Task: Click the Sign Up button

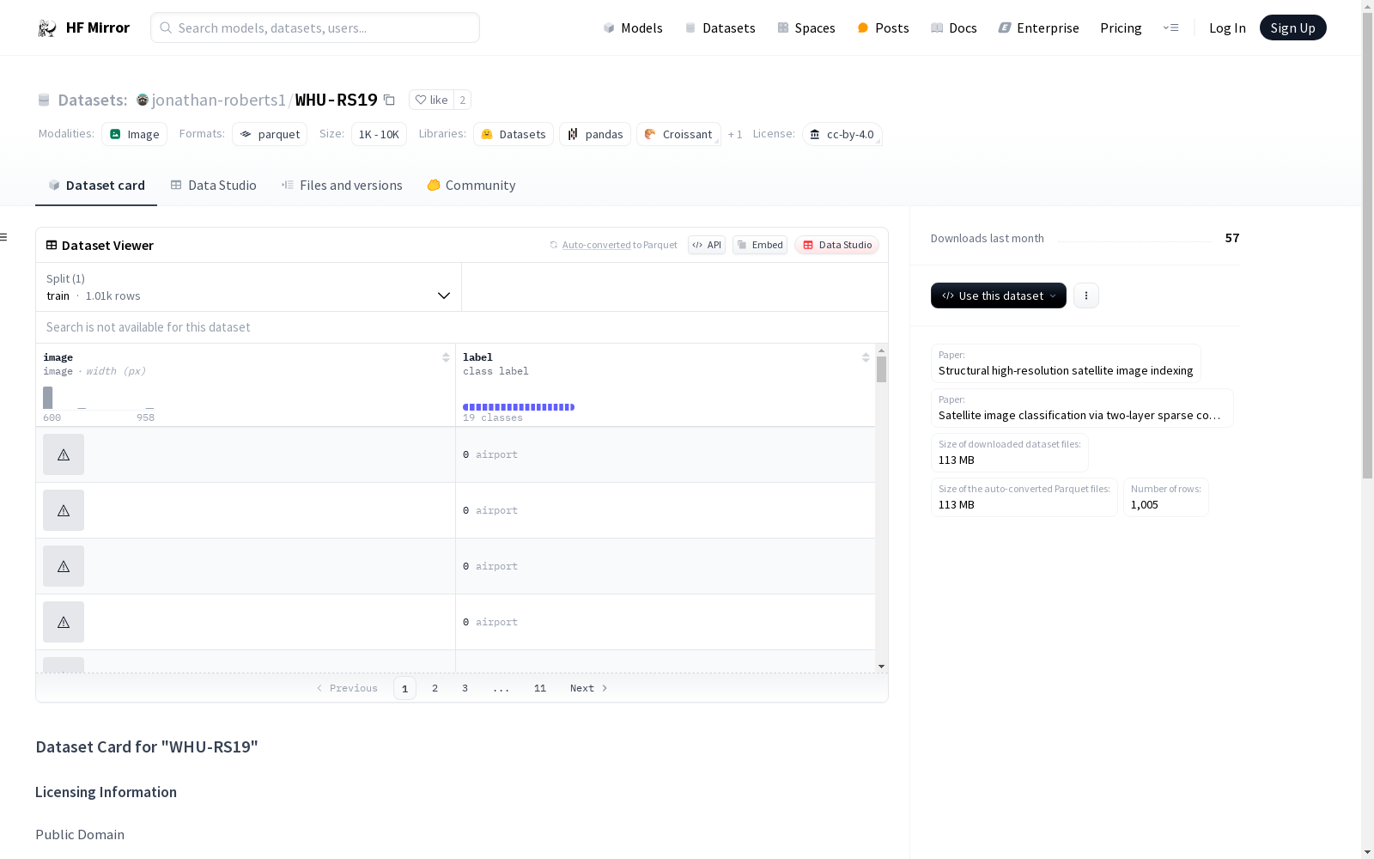Action: (x=1292, y=27)
